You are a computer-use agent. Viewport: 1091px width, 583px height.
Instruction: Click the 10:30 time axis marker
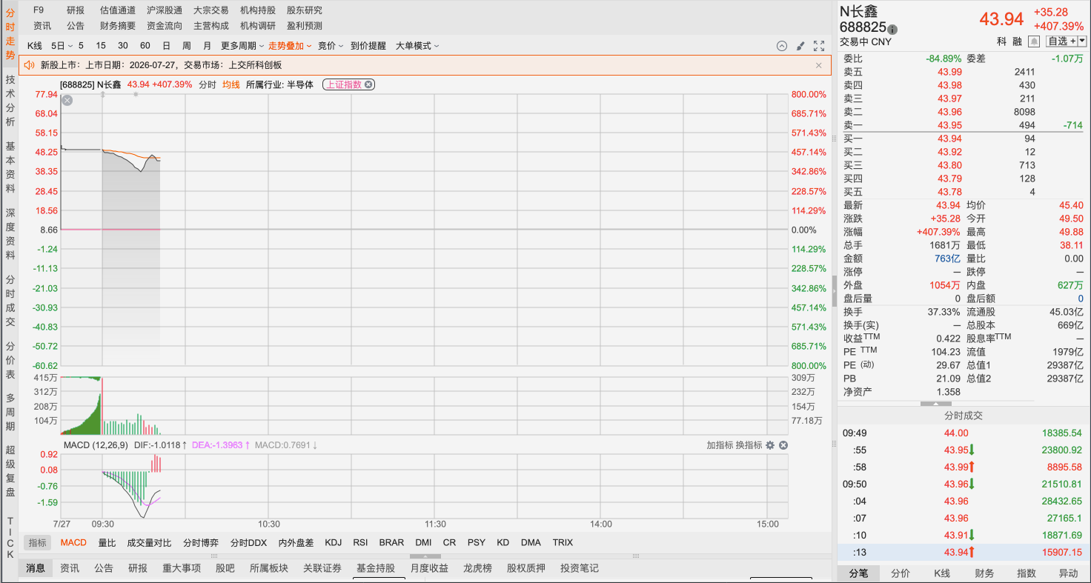click(x=269, y=524)
